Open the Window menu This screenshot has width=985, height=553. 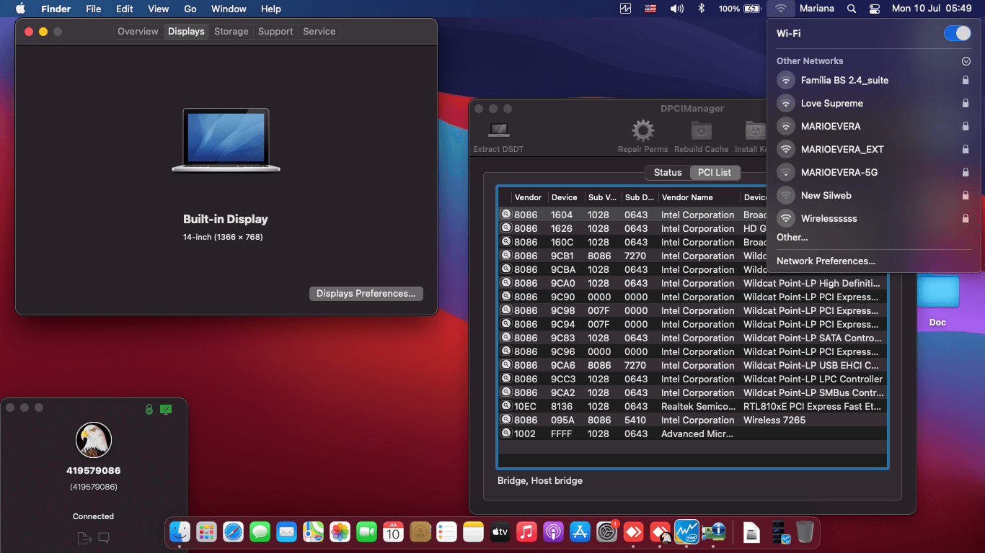(x=229, y=9)
